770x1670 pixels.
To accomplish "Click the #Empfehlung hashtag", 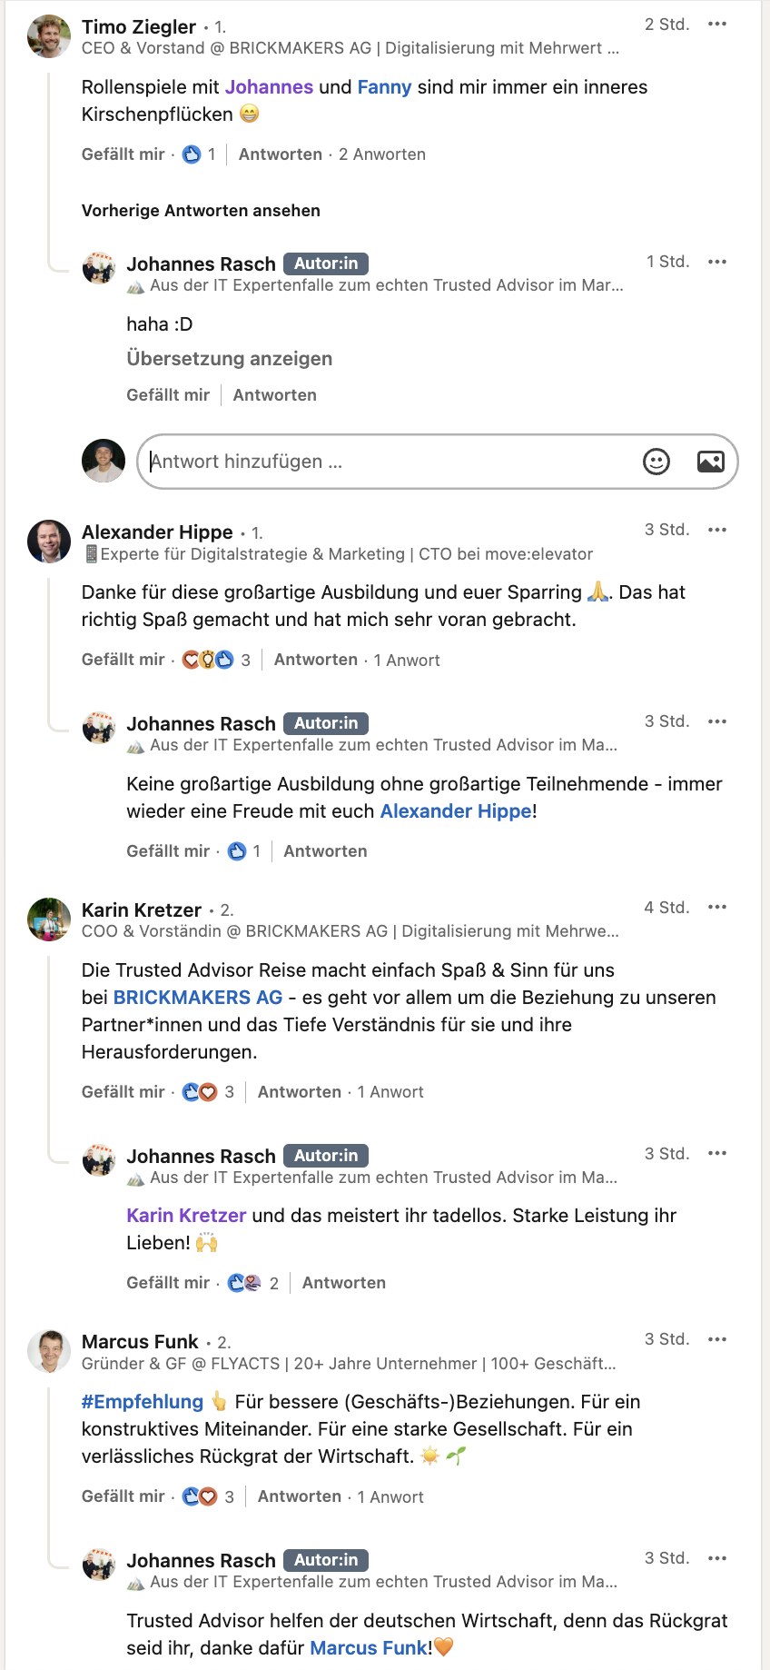I will [x=143, y=1402].
